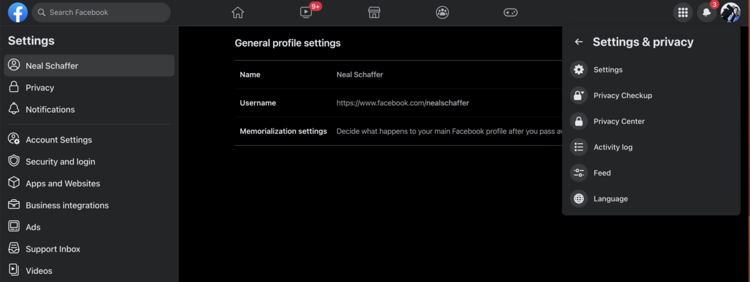Open Feed menu entry

pos(651,173)
